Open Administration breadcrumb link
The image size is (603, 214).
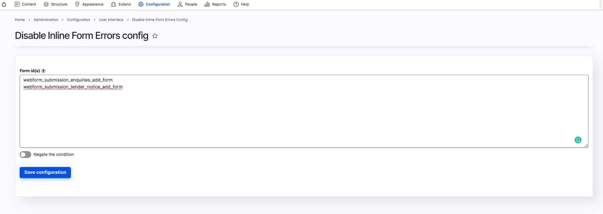pyautogui.click(x=46, y=20)
